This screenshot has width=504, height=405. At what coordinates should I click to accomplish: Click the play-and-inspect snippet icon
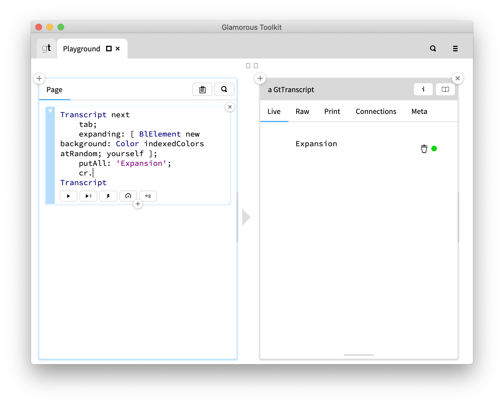88,196
